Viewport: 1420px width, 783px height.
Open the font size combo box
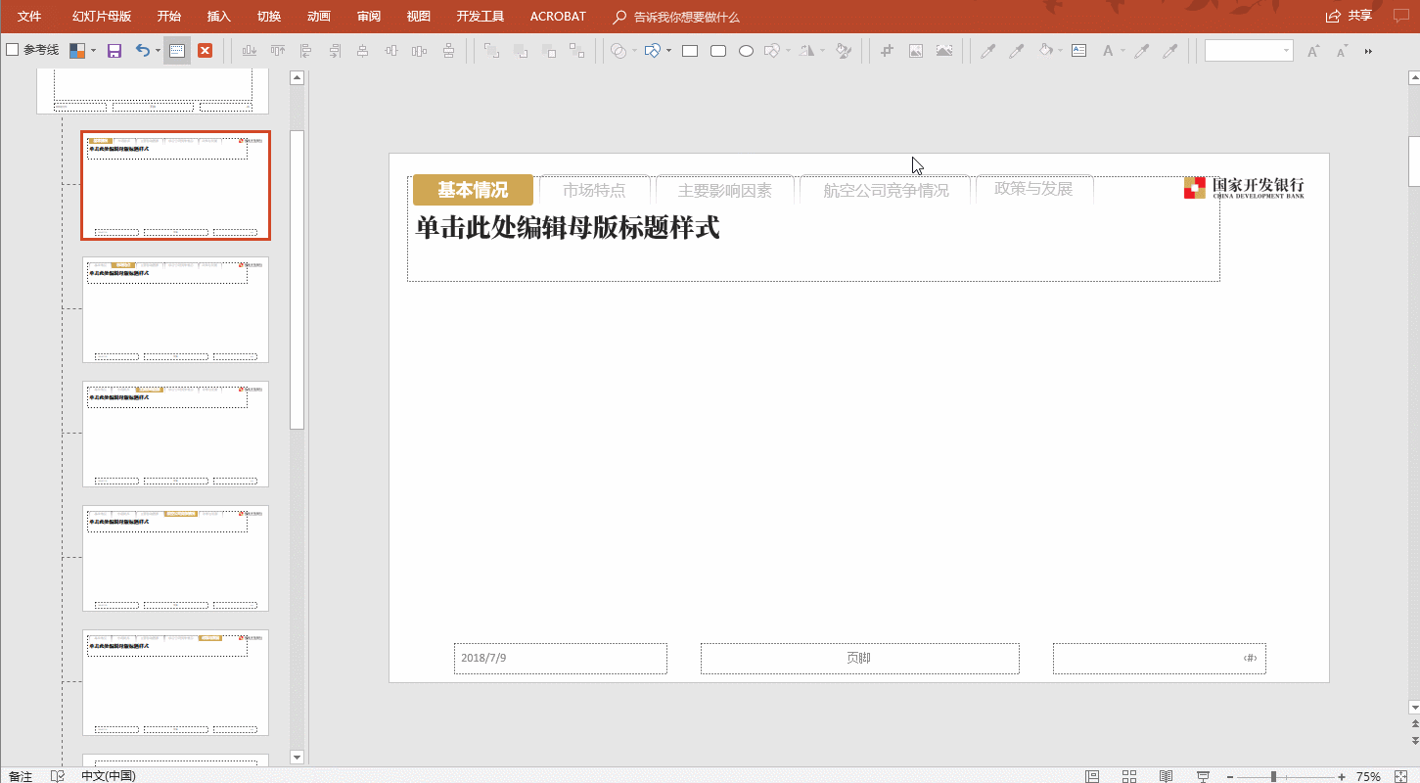(x=1249, y=51)
